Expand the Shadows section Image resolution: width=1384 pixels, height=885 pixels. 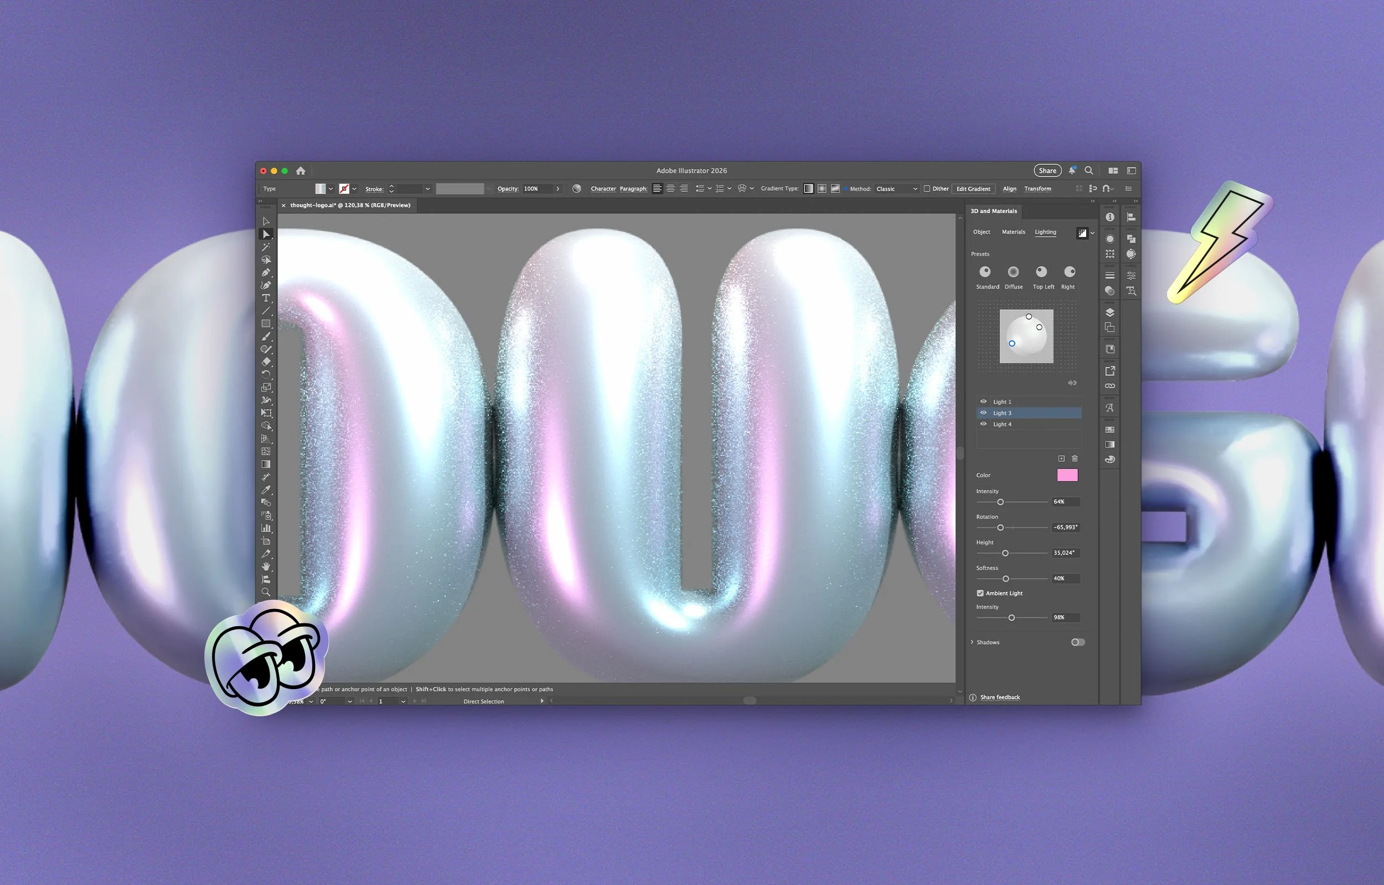click(x=972, y=642)
